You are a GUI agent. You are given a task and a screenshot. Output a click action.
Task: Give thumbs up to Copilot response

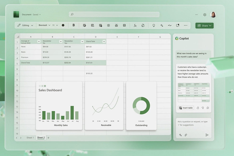198,108
